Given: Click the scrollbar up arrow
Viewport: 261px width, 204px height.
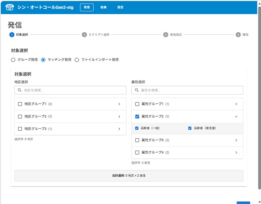Looking at the screenshot, I should tap(259, 3).
